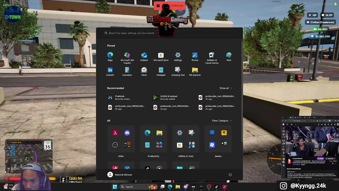This screenshot has width=339, height=191.
Task: Click the Windows Start button on taskbar
Action: 115,187
